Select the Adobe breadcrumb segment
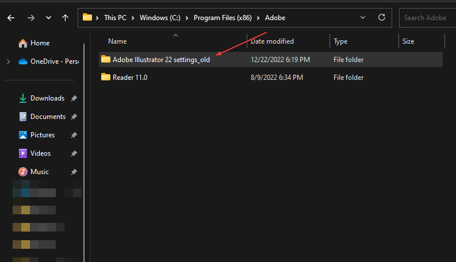Screen dimensions: 456x262 275,18
